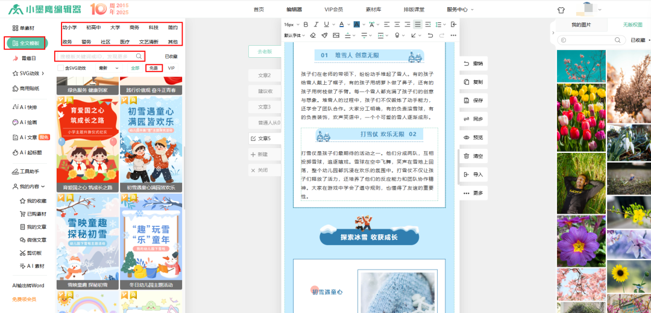Open the text font color picker

point(341,25)
